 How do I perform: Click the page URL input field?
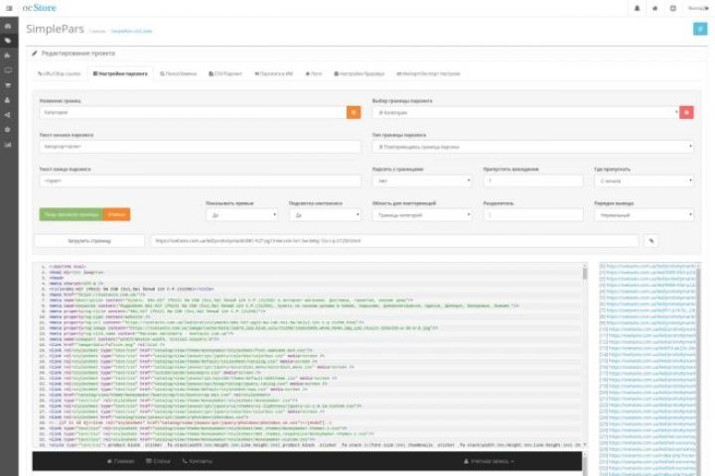[394, 241]
